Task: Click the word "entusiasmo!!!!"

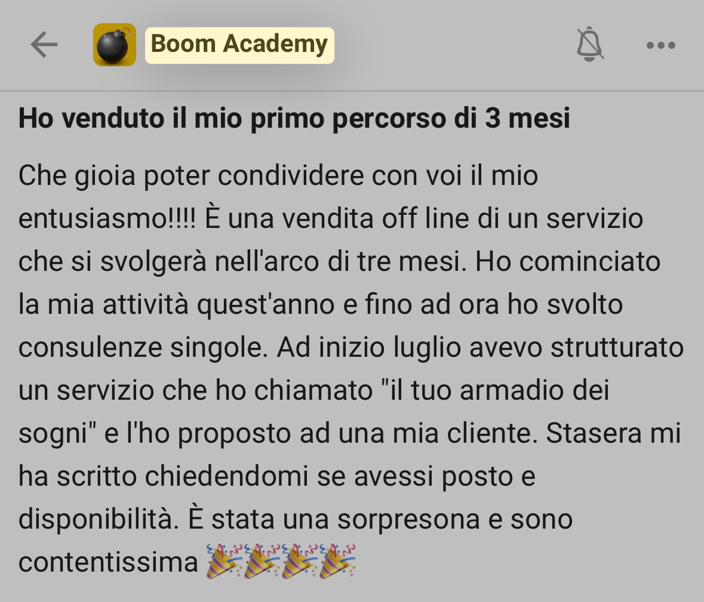Action: point(107,218)
